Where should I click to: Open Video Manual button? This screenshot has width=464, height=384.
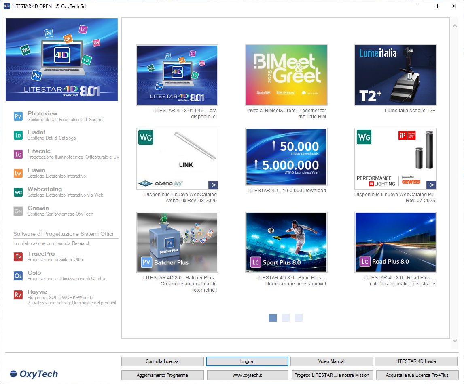pyautogui.click(x=331, y=361)
